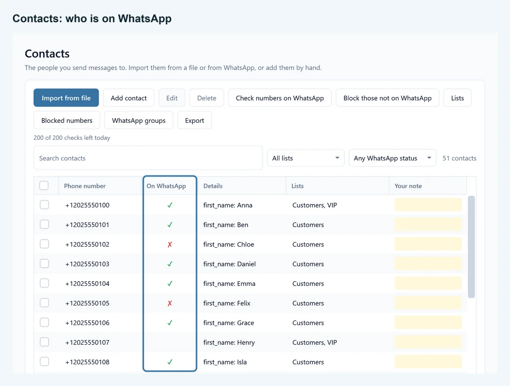Edit the note field for Isla
Screen dimensions: 510x386
[x=428, y=362]
